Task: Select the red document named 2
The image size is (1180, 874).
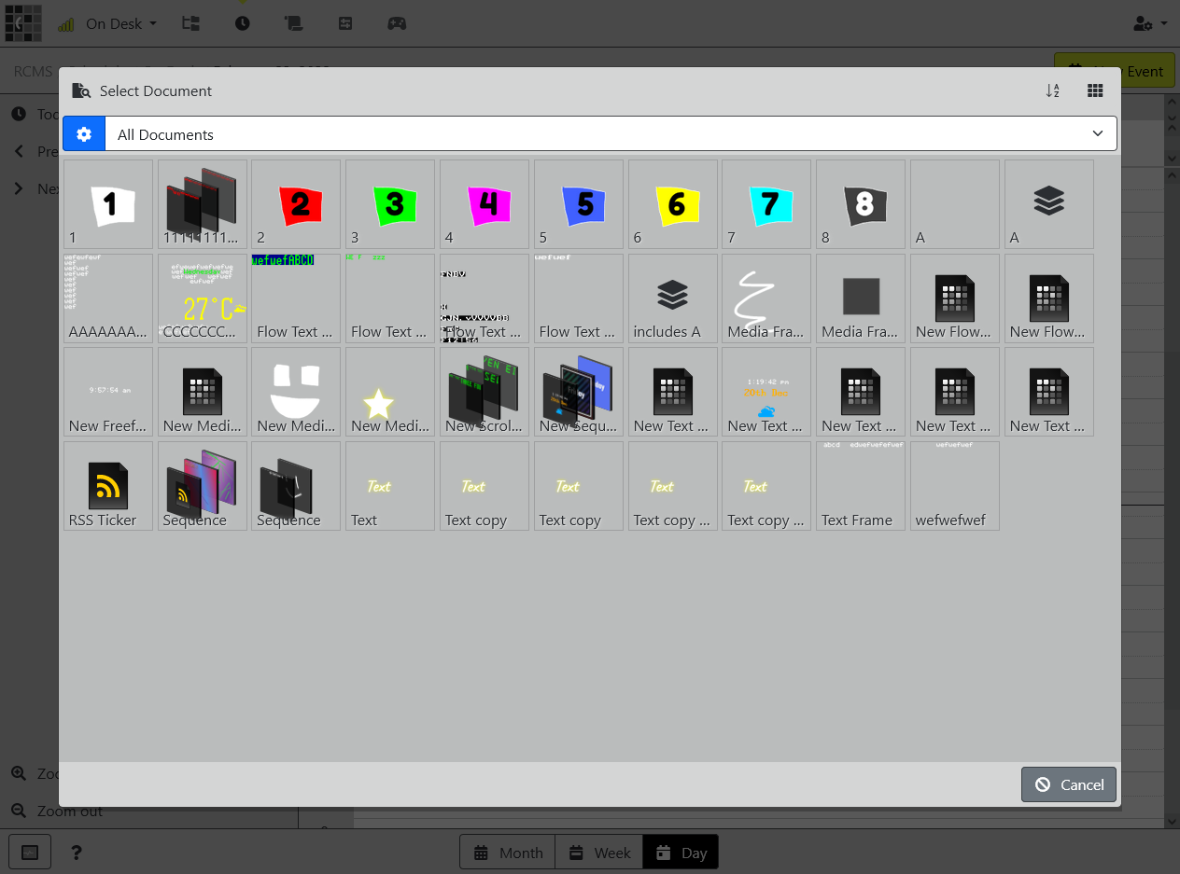Action: pyautogui.click(x=296, y=204)
